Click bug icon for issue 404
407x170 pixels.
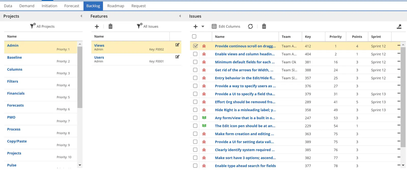click(x=204, y=54)
